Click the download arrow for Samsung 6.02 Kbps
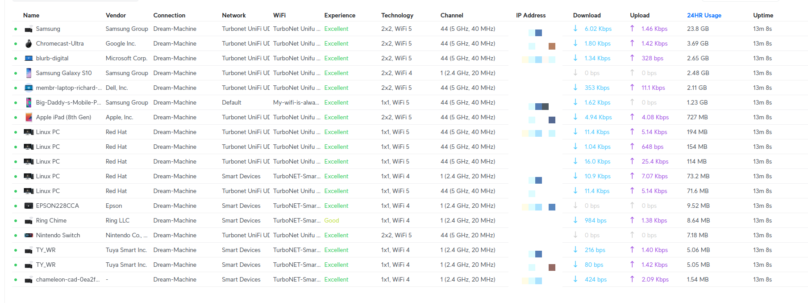 click(x=575, y=29)
